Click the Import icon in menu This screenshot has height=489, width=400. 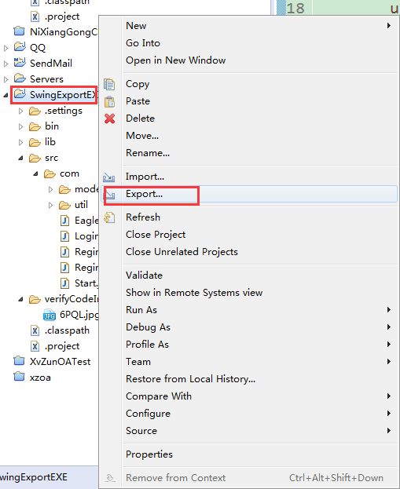point(109,177)
